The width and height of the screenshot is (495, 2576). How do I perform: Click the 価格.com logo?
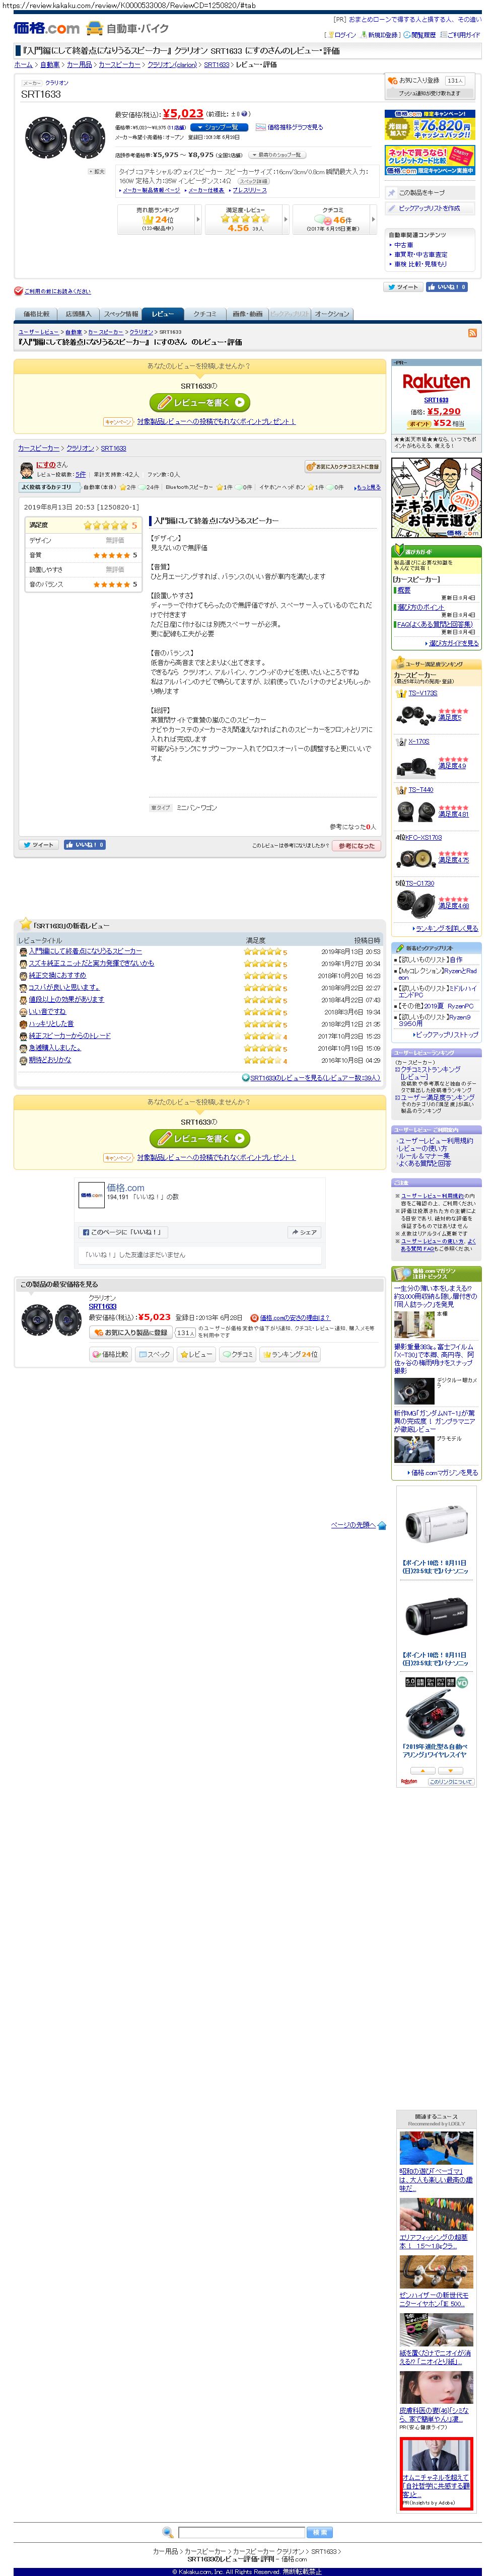[x=46, y=28]
